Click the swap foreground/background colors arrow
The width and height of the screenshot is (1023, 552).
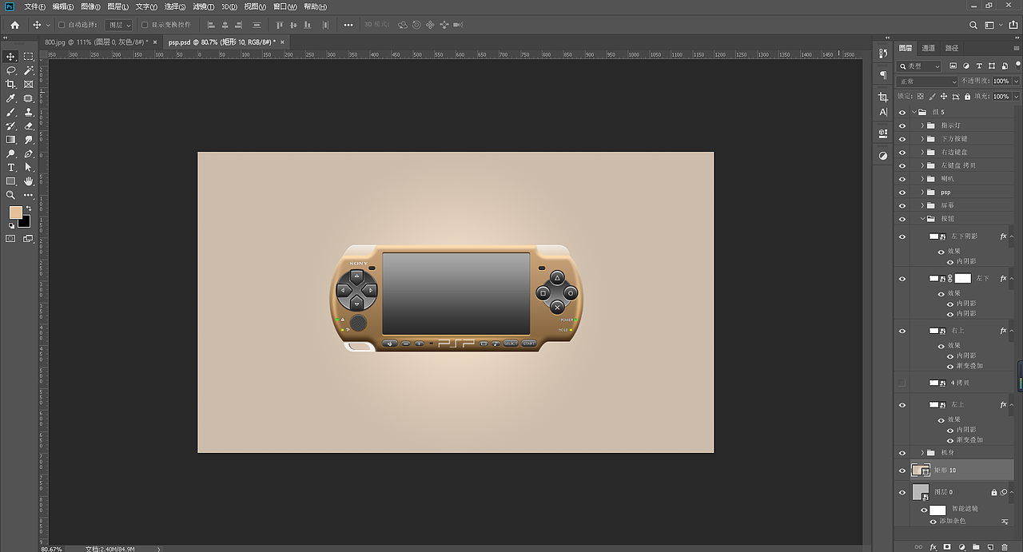[x=29, y=208]
